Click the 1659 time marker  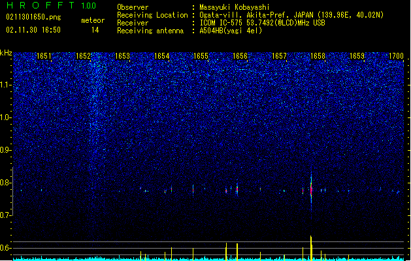point(357,56)
